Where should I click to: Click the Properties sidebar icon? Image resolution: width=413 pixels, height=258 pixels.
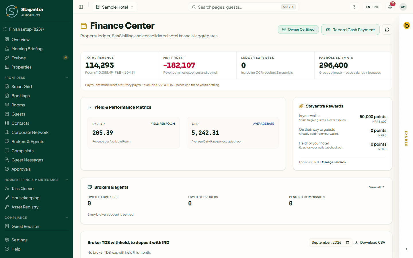pos(7,67)
